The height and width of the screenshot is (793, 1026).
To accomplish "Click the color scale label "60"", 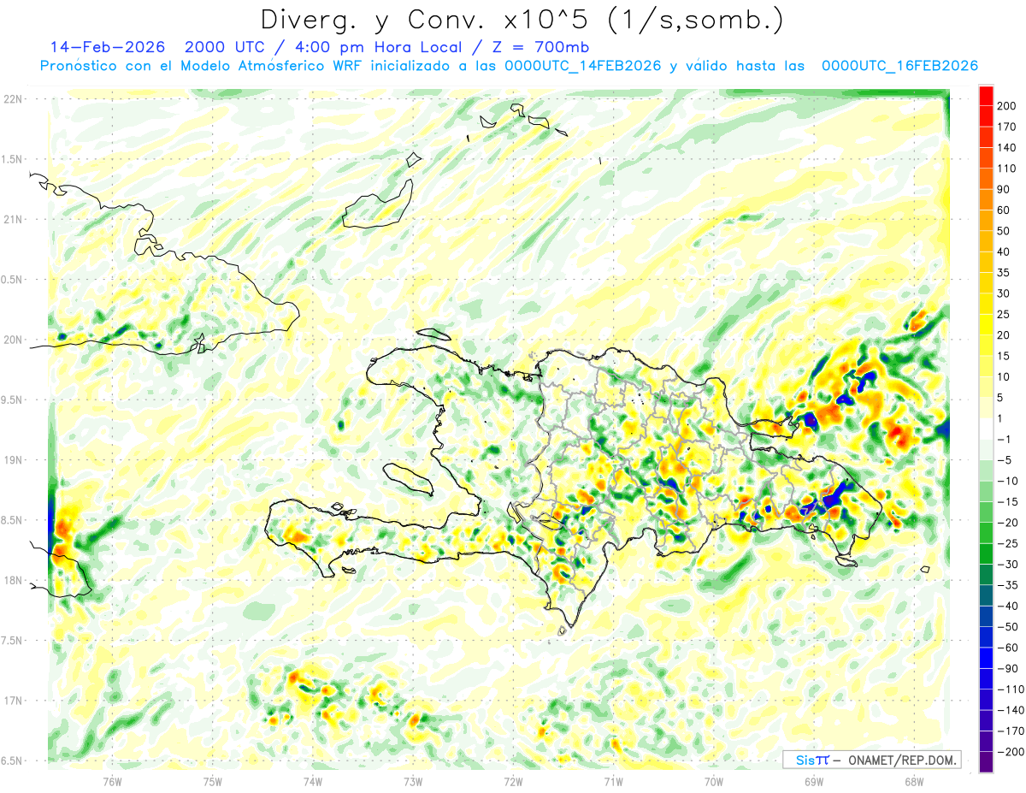I will (x=1004, y=210).
